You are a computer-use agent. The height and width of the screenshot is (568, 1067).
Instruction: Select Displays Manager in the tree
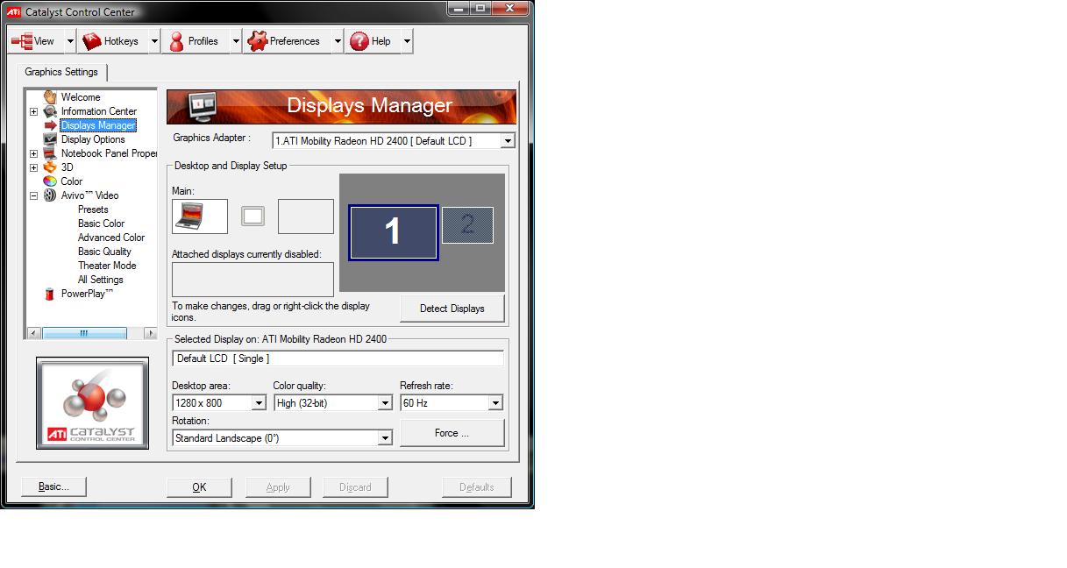tap(98, 125)
